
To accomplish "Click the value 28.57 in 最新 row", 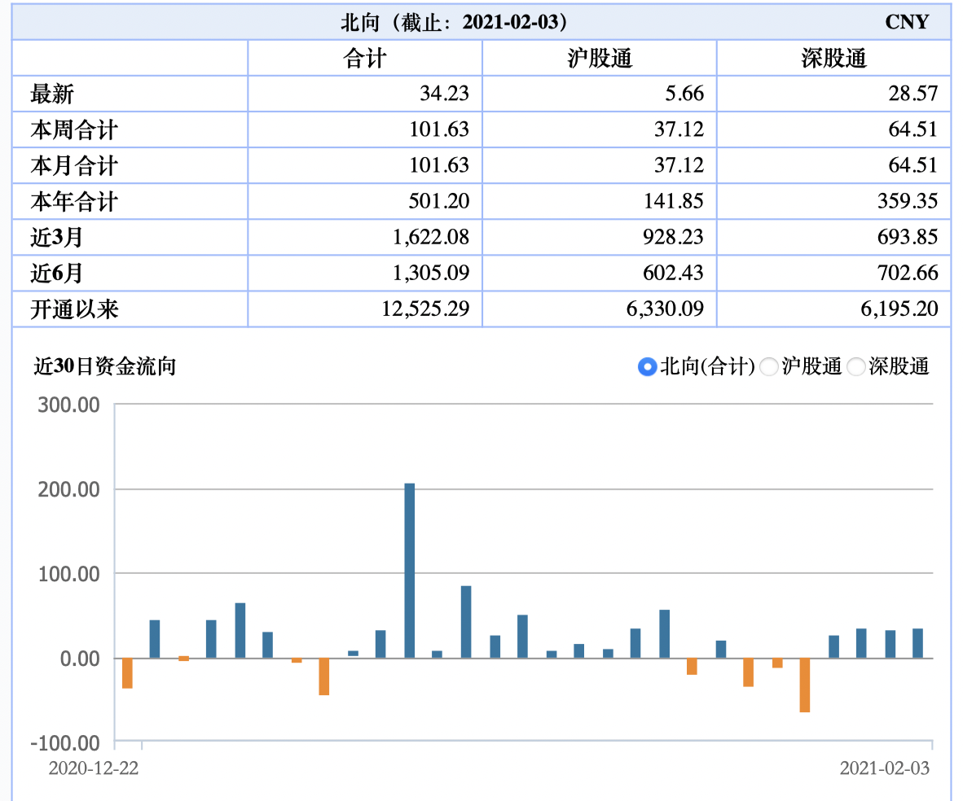I will [913, 94].
